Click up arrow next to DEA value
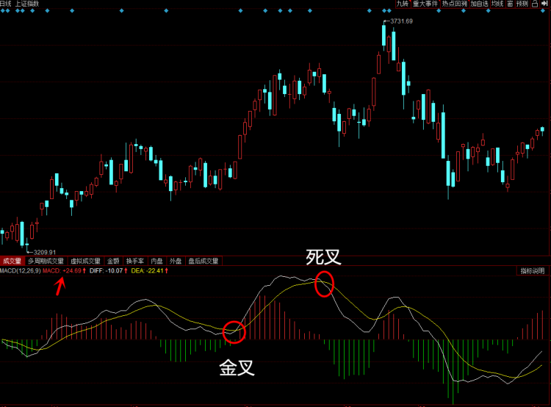 [x=167, y=271]
